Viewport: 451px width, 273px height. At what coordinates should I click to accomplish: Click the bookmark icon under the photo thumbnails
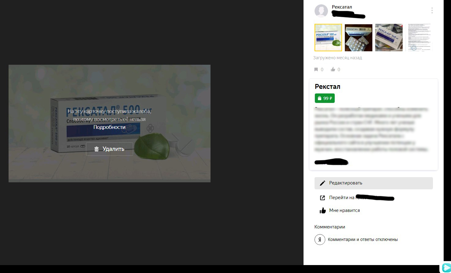pyautogui.click(x=316, y=69)
